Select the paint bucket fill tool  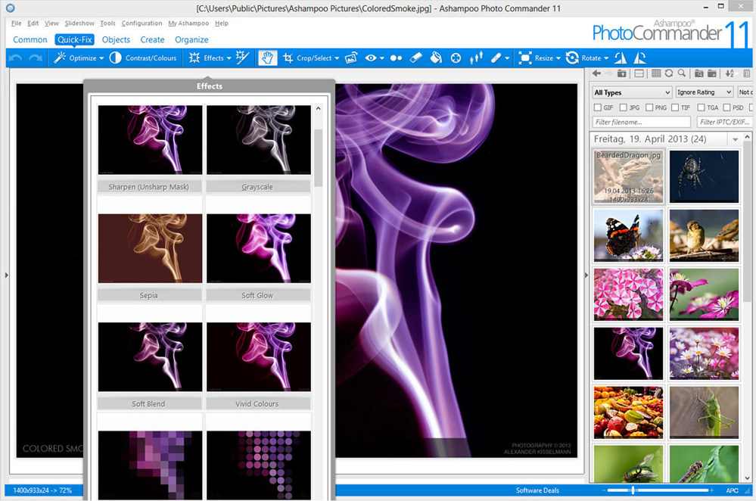click(435, 58)
